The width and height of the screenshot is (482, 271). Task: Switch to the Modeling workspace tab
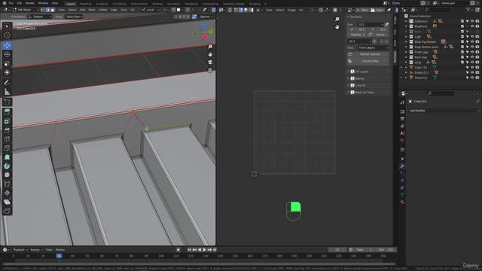(x=85, y=4)
